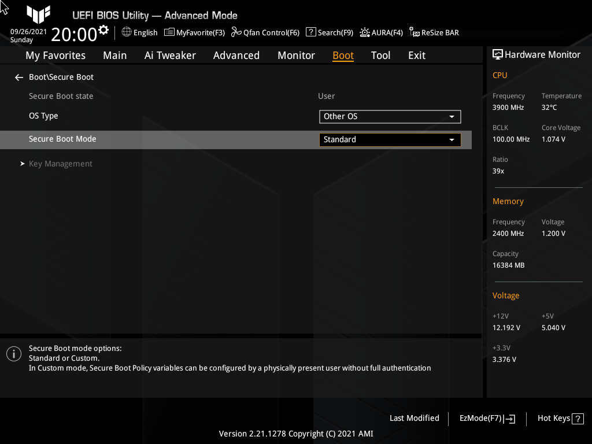Open the Tool menu
Screen dimensions: 592x444
(380, 55)
